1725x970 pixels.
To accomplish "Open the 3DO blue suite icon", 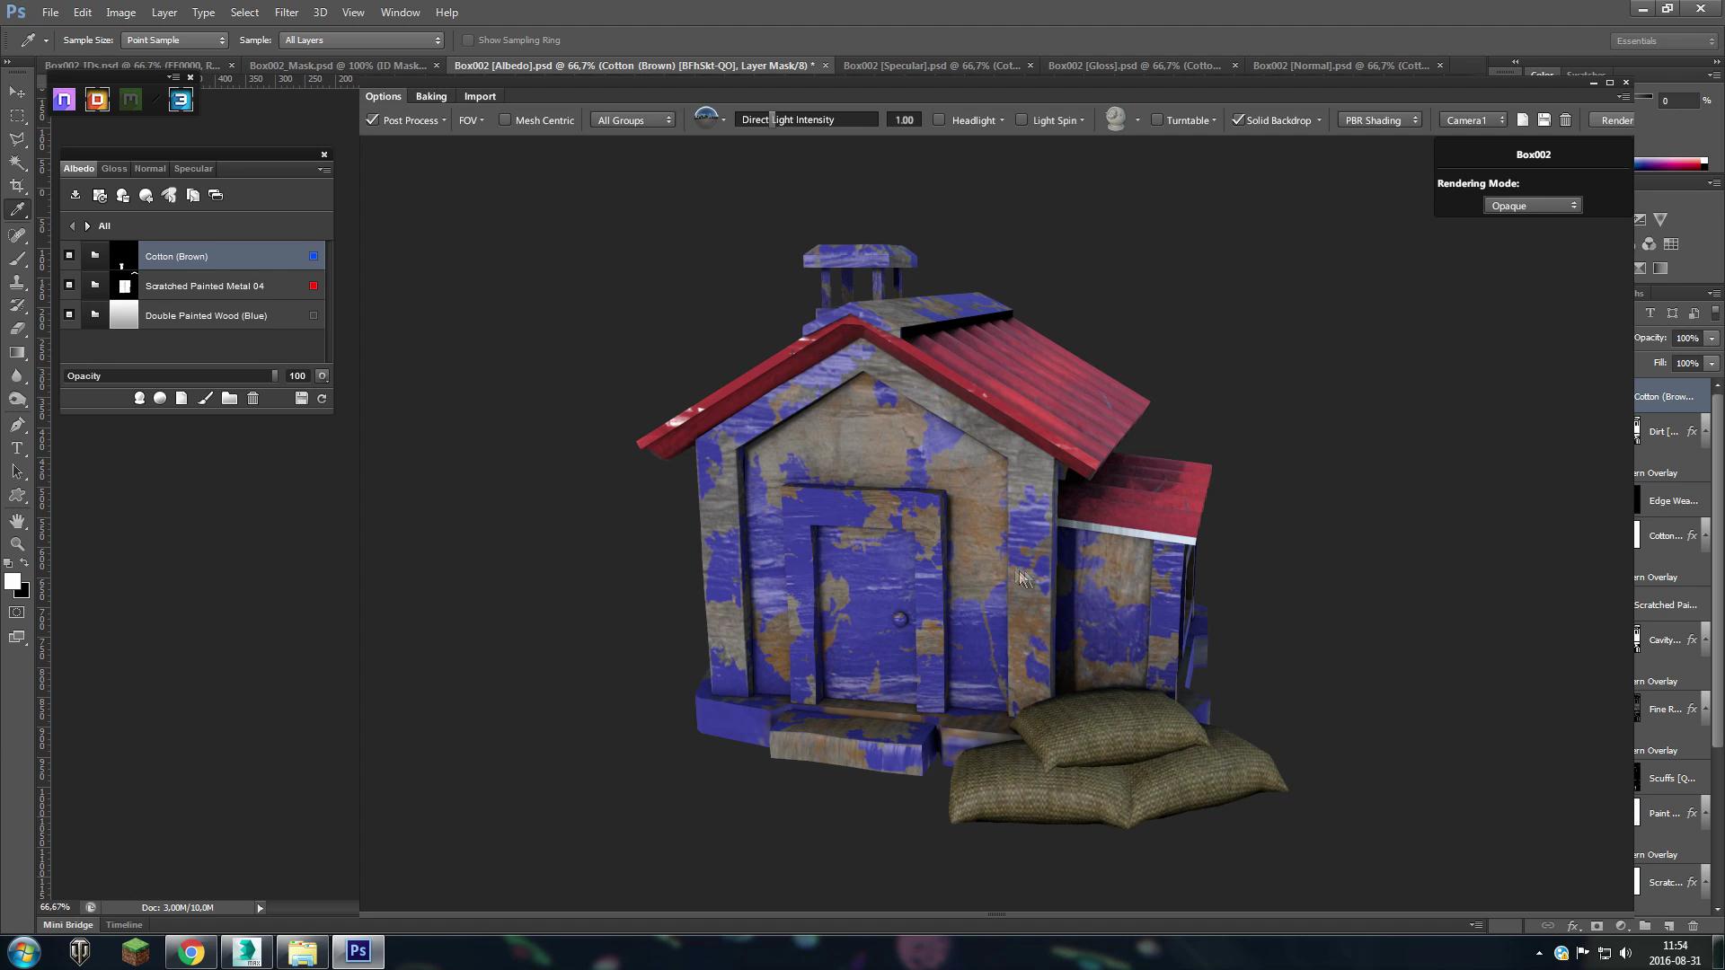I will [x=181, y=100].
